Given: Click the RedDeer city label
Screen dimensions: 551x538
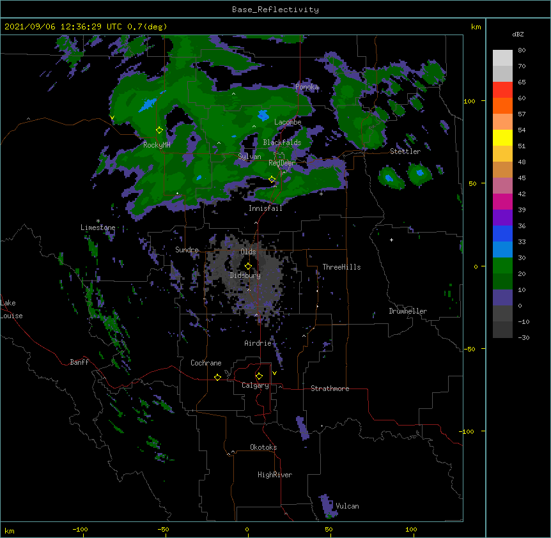Looking at the screenshot, I should click(x=282, y=163).
